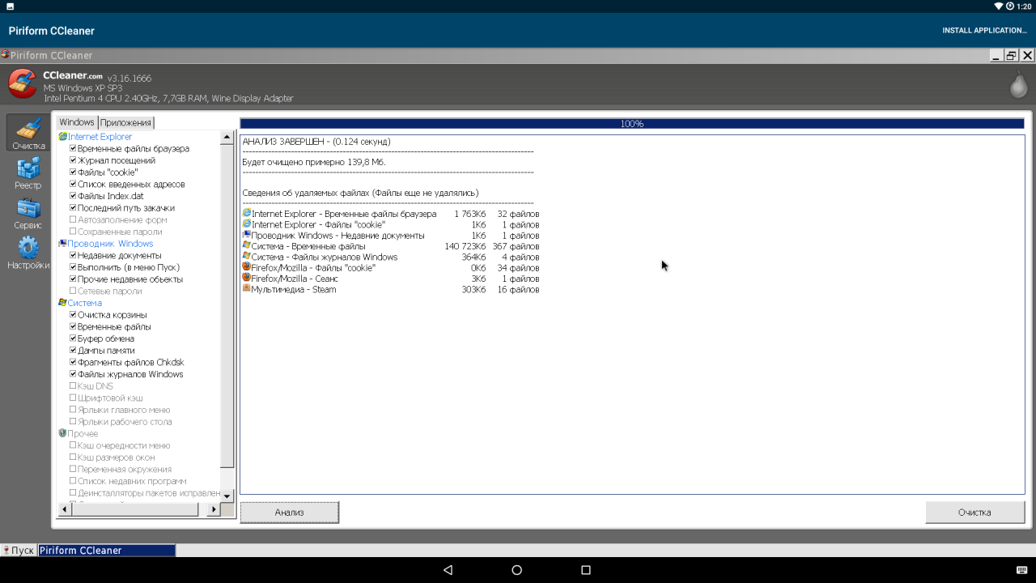Image resolution: width=1036 pixels, height=583 pixels.
Task: Click the pear icon at top right
Action: (x=1018, y=84)
